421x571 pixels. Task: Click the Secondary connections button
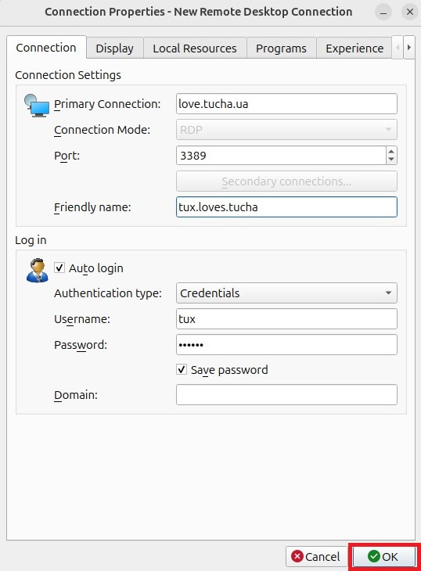click(x=286, y=181)
